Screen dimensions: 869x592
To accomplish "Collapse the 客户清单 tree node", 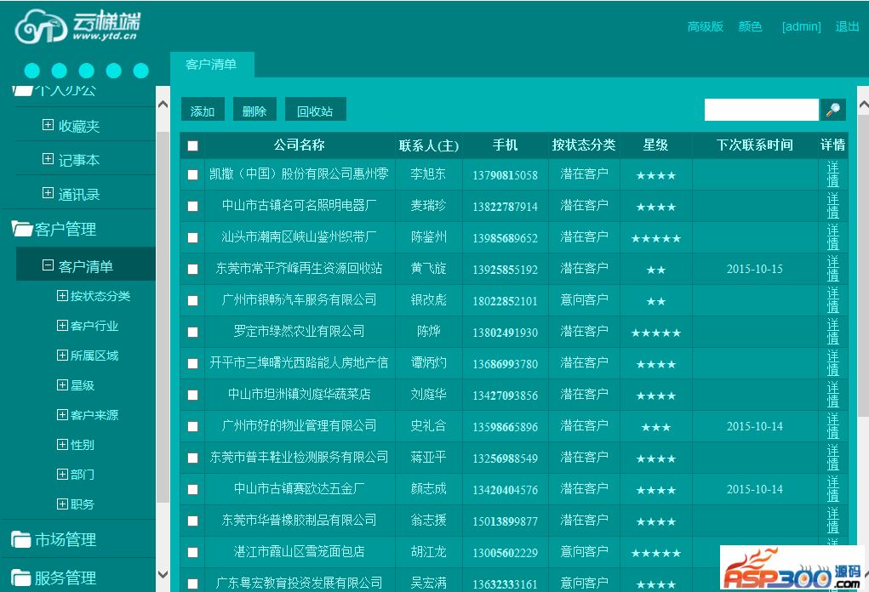I will click(x=48, y=265).
